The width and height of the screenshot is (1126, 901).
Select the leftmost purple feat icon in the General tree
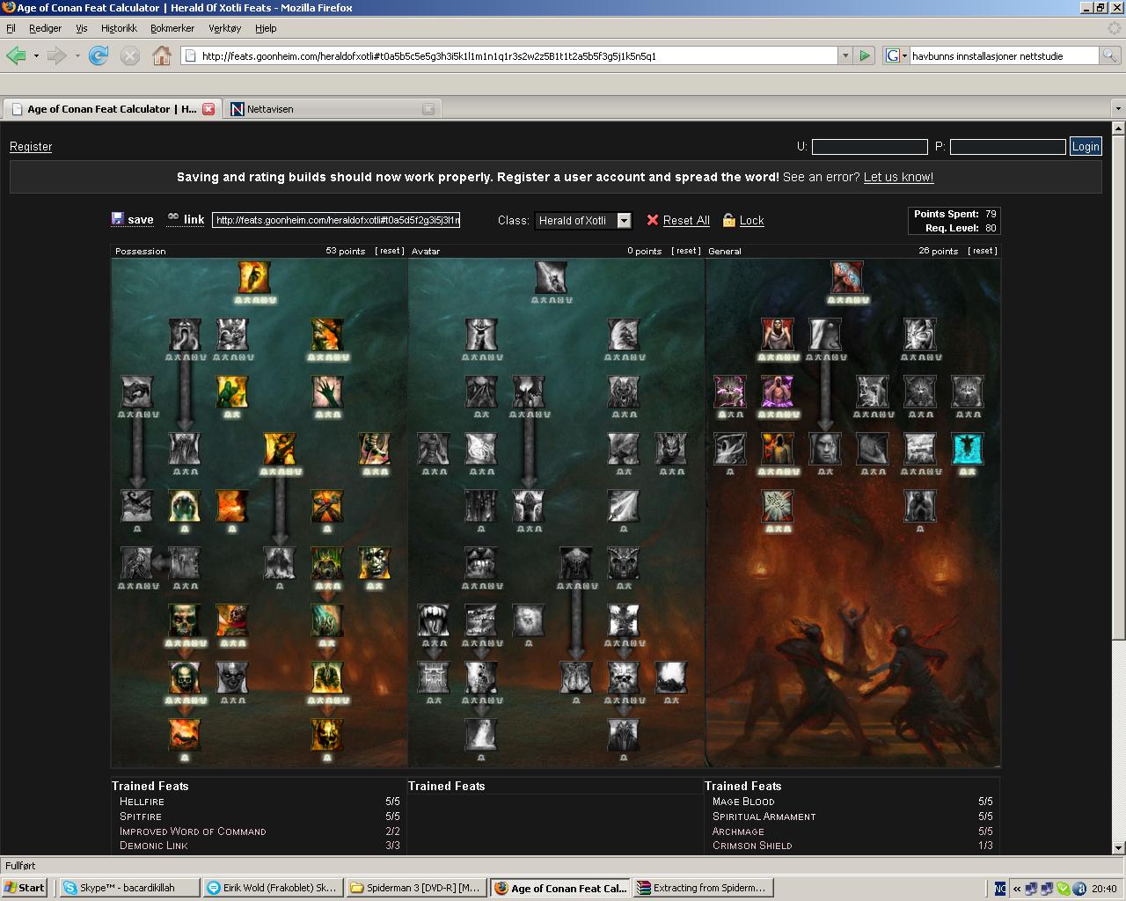click(730, 392)
